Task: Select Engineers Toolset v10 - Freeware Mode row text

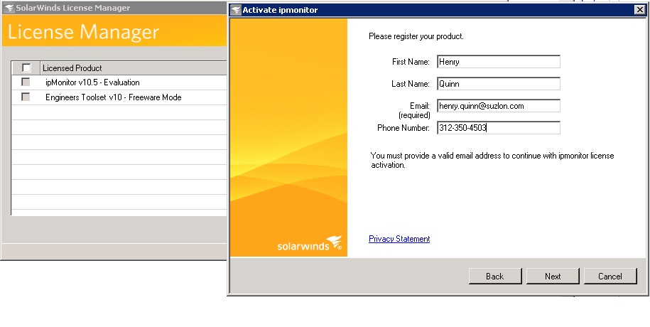Action: pos(114,97)
